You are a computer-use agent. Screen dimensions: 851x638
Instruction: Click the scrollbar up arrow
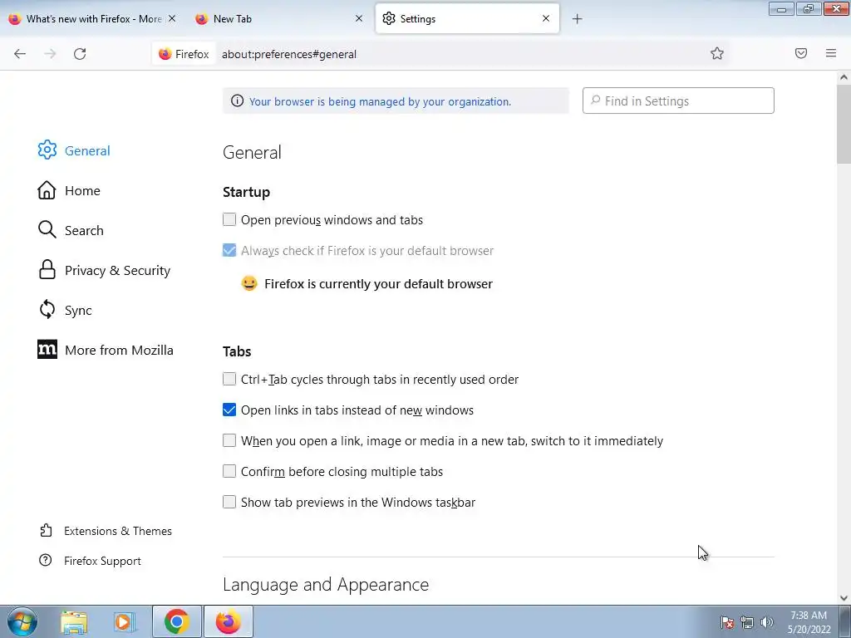click(x=844, y=77)
